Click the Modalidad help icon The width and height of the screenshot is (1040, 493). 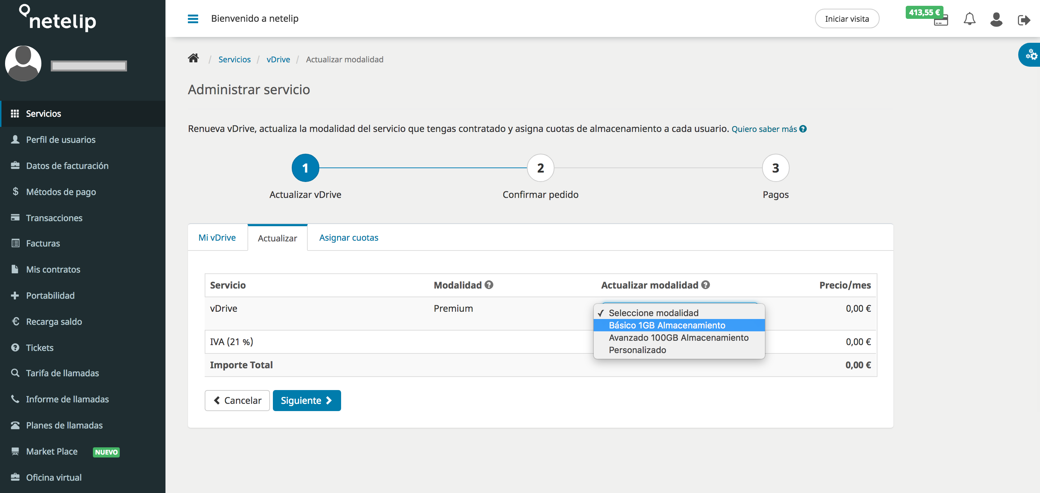coord(489,285)
